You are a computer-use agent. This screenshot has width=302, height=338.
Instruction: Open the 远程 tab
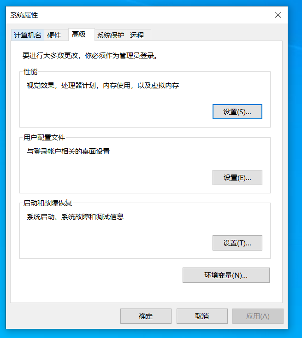(139, 35)
